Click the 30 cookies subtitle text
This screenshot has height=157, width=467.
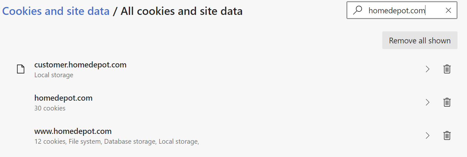click(x=50, y=108)
